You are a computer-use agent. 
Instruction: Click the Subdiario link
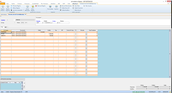pyautogui.click(x=3, y=20)
